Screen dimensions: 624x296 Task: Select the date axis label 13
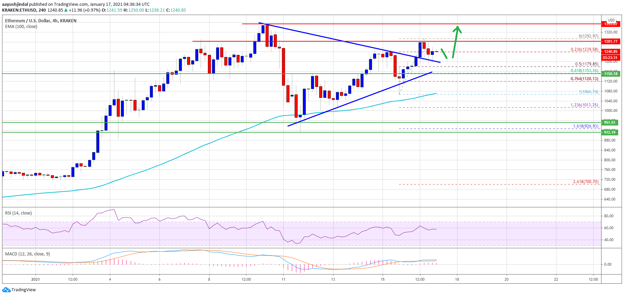(x=333, y=279)
